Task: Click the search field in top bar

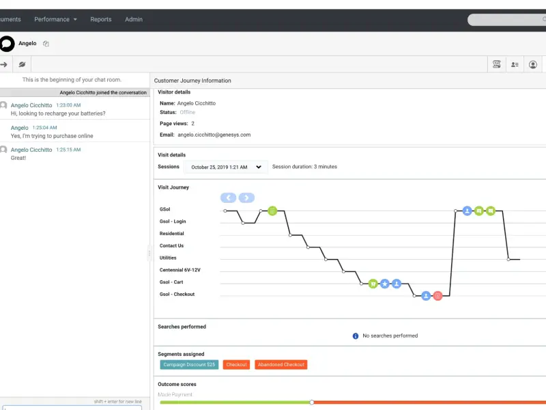Action: point(506,20)
